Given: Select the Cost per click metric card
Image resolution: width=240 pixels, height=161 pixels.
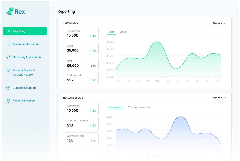Looking at the screenshot, I should tap(80, 78).
